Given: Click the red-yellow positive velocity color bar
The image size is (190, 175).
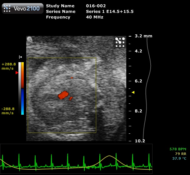Looking at the screenshot, I should (22, 75).
